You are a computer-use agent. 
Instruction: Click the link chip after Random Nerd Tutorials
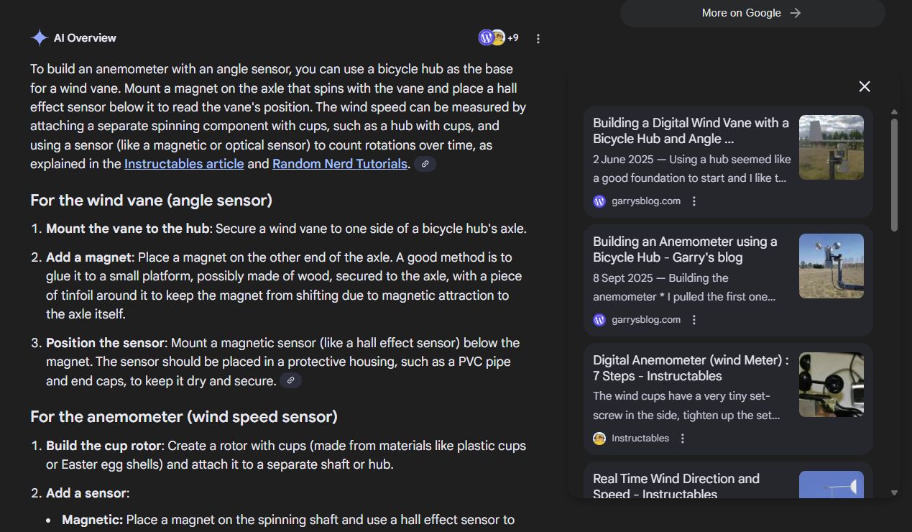coord(425,164)
